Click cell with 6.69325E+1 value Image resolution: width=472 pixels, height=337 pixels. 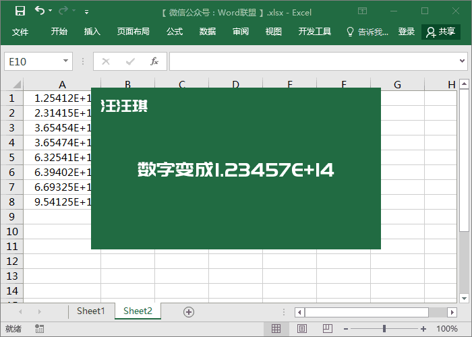57,187
